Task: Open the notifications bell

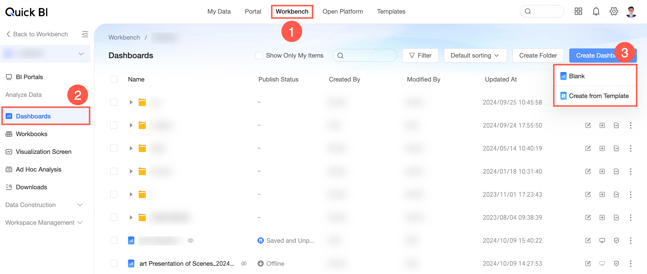Action: click(596, 11)
